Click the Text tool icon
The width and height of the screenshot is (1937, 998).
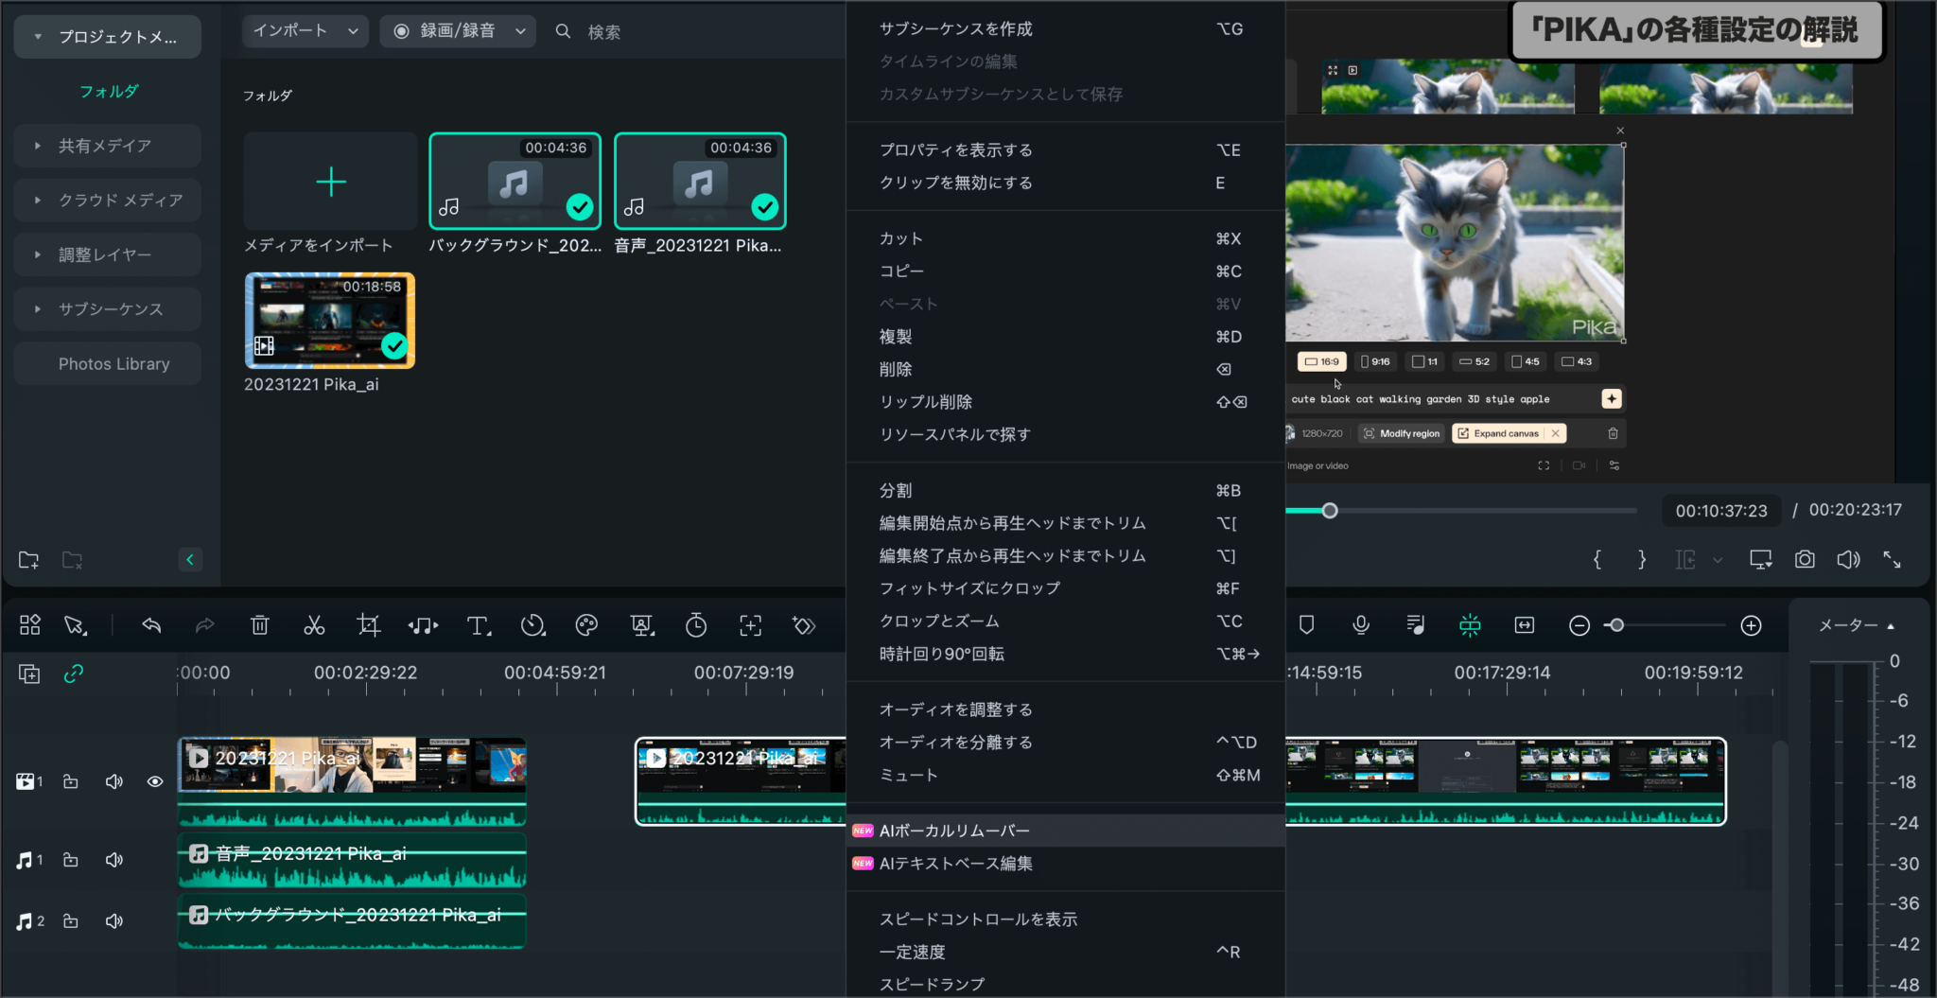pyautogui.click(x=478, y=625)
